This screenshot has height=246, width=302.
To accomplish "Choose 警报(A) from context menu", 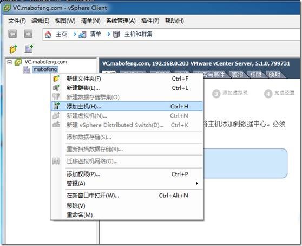I will pos(127,183).
